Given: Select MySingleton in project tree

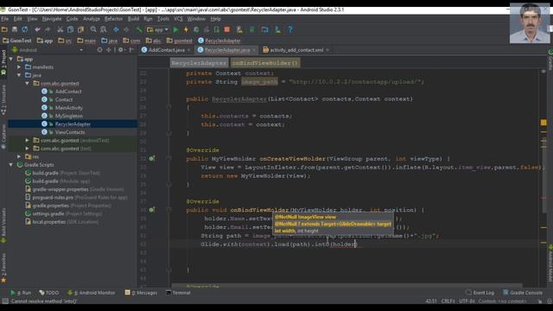Looking at the screenshot, I should click(69, 116).
